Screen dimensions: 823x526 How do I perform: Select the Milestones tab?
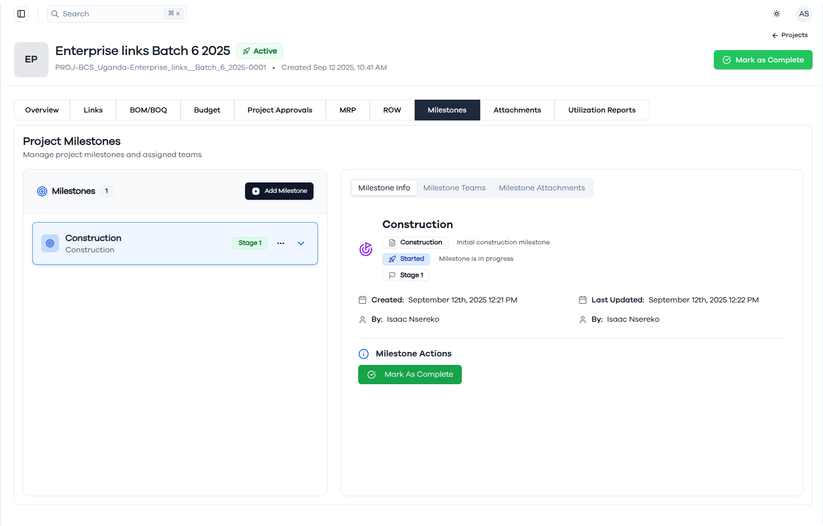coord(447,110)
